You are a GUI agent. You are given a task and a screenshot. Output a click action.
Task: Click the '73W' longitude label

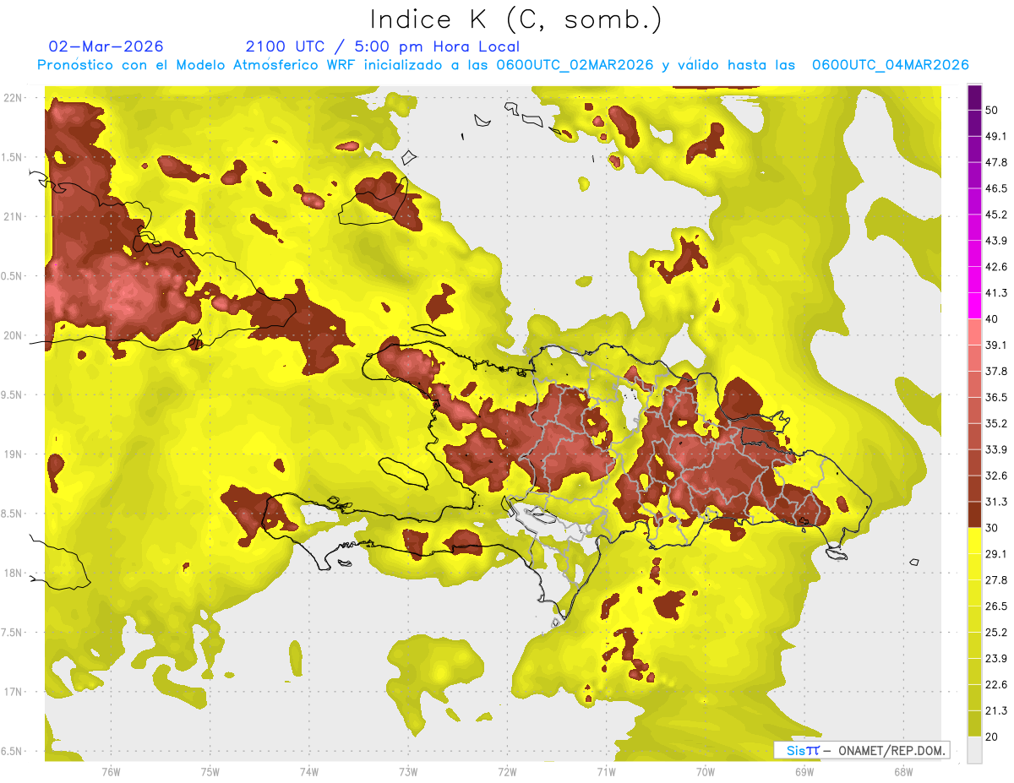[x=408, y=772]
